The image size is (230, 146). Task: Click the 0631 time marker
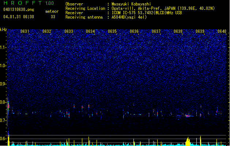coord(24,31)
